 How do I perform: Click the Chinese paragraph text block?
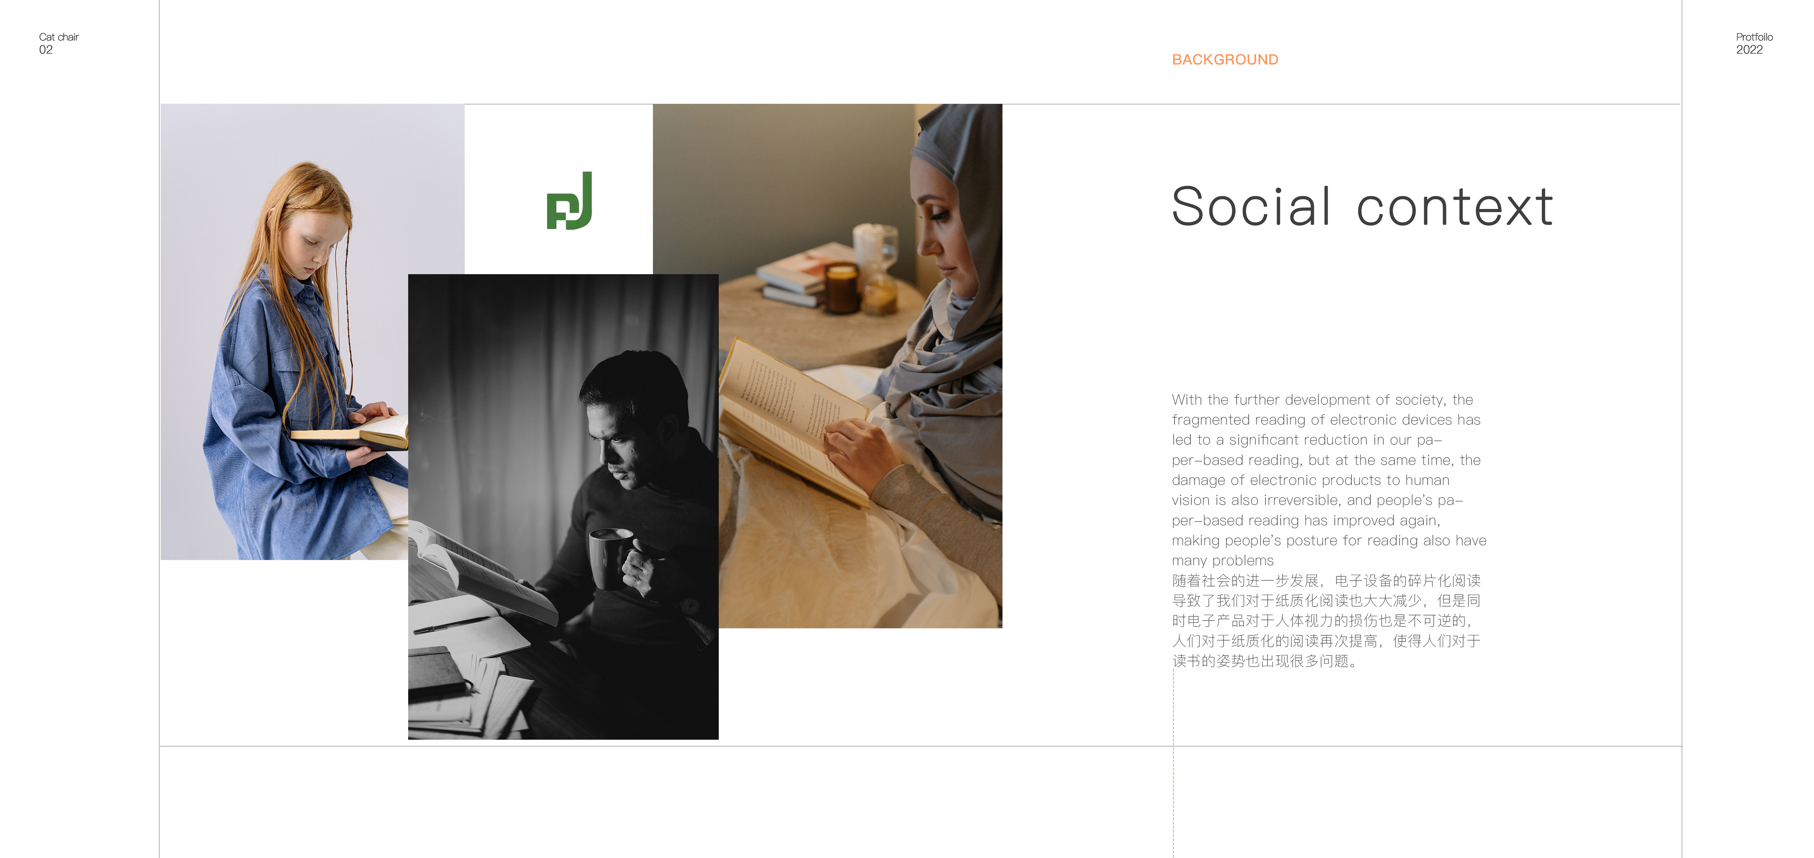coord(1326,621)
